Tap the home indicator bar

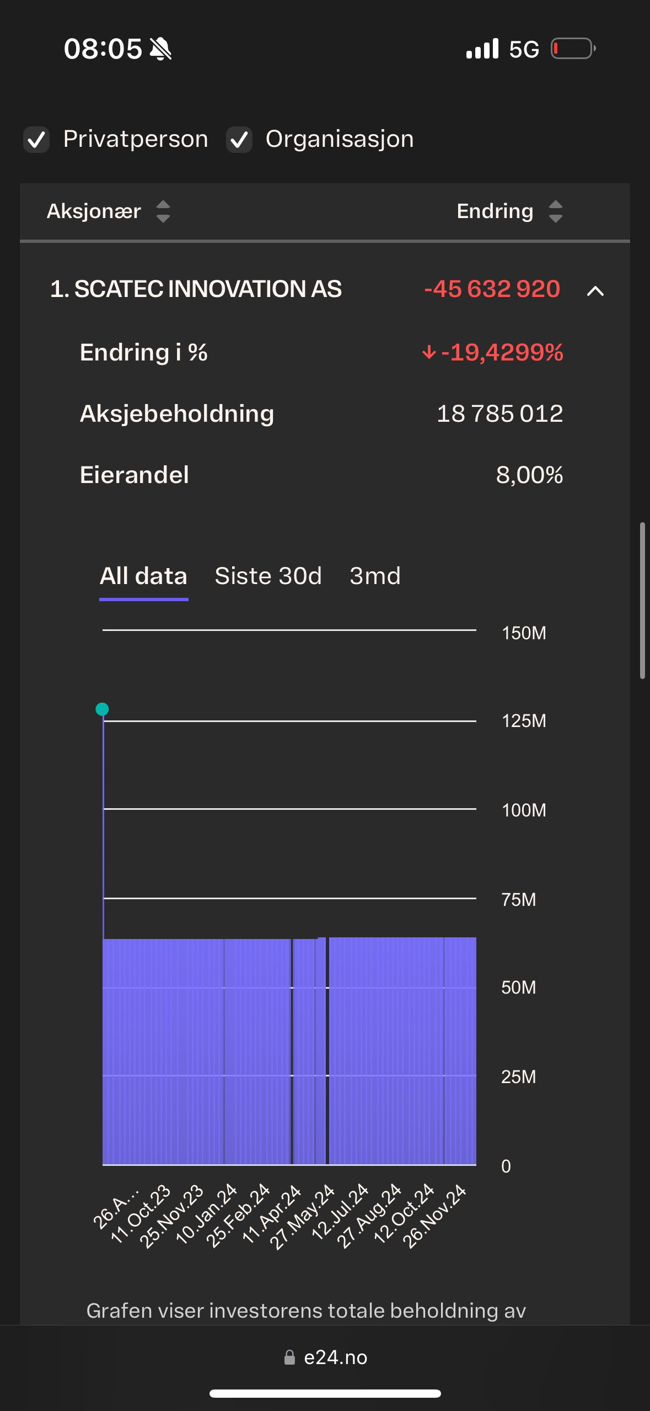(325, 1394)
